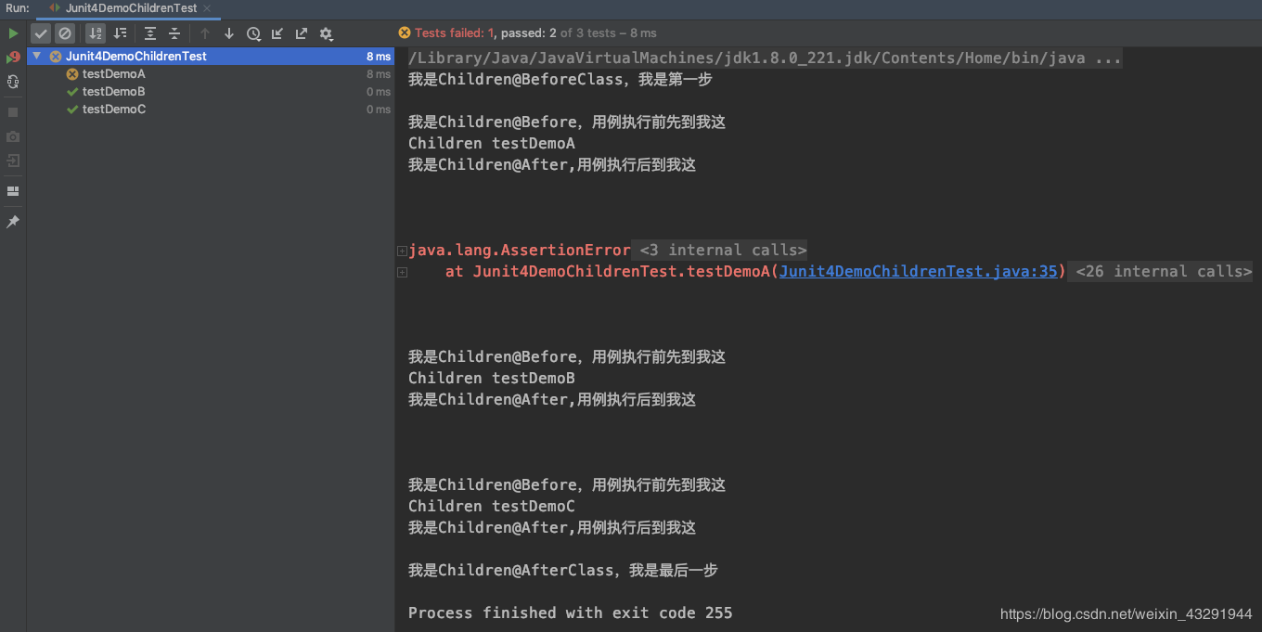Click the 我是Children@AfterClass output line
The height and width of the screenshot is (632, 1262).
pyautogui.click(x=563, y=571)
